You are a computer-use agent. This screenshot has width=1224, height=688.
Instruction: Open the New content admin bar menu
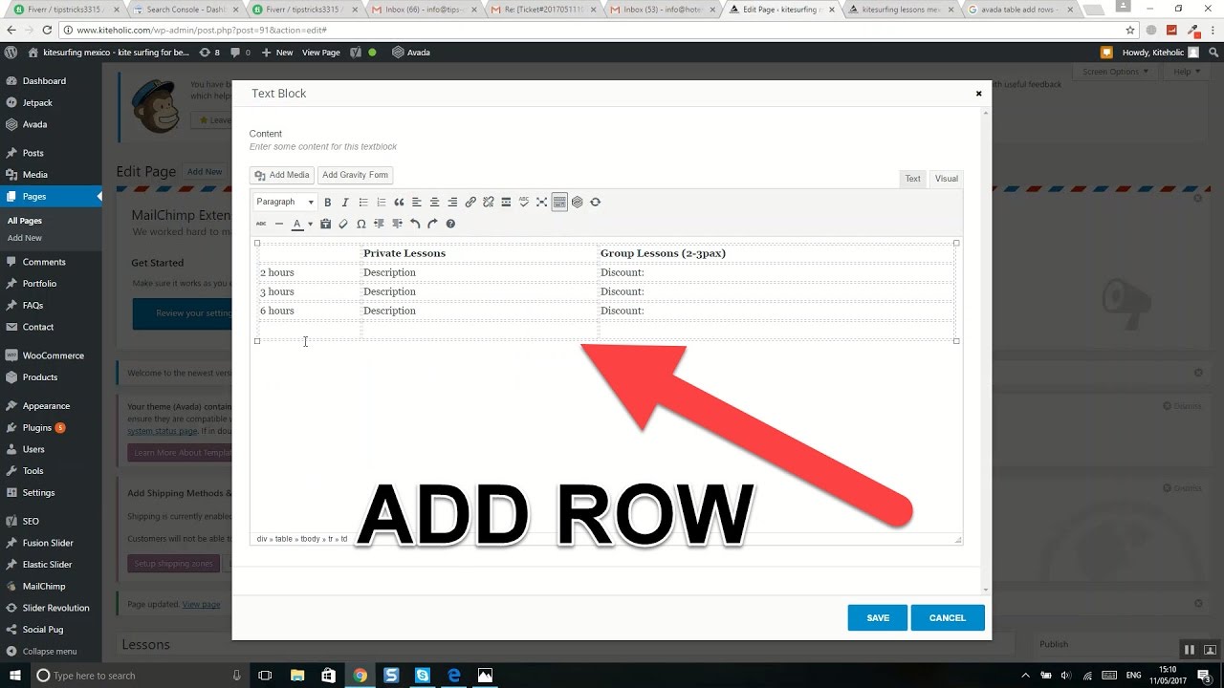pos(277,53)
